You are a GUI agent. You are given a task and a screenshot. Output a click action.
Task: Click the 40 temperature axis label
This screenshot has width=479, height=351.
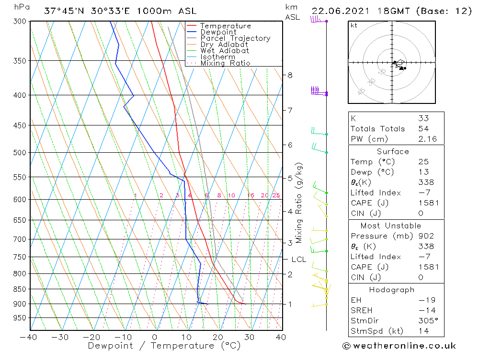coord(281,337)
